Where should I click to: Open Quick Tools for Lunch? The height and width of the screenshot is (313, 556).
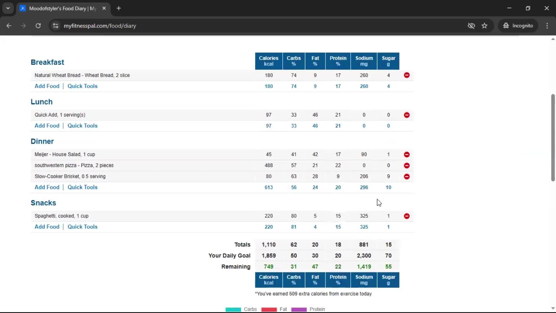point(83,126)
